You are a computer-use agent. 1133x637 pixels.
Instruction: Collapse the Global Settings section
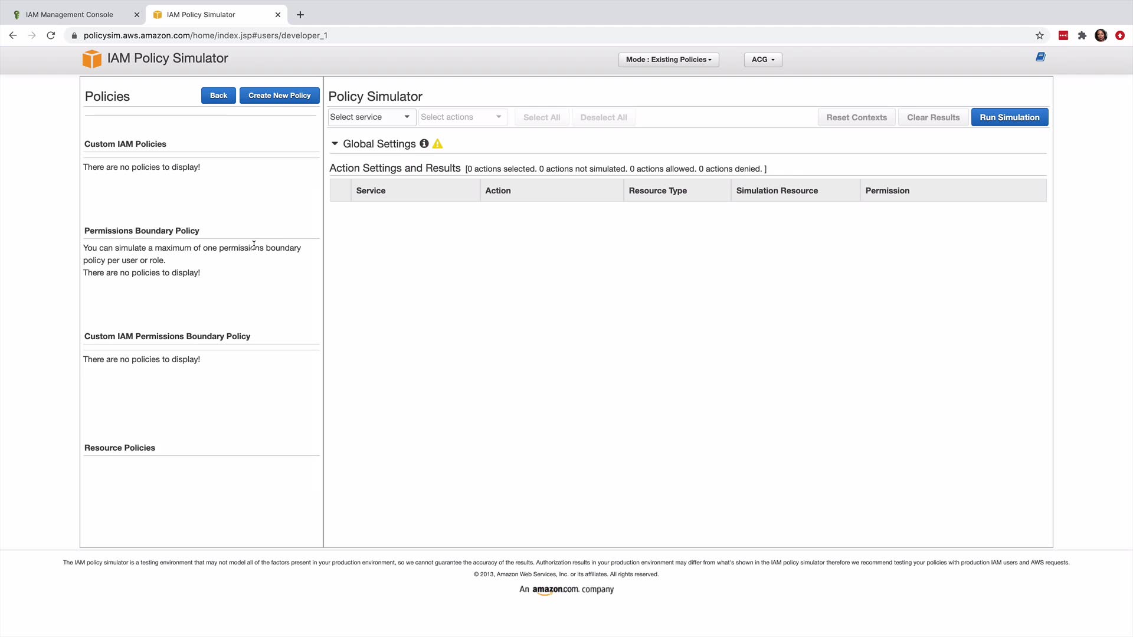click(335, 144)
